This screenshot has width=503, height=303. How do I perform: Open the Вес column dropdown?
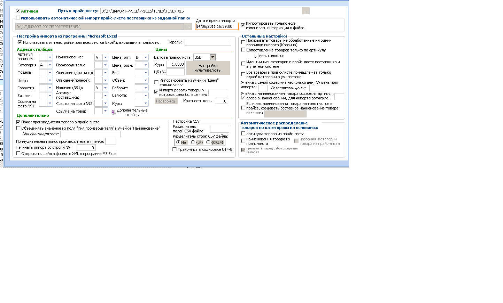[146, 73]
